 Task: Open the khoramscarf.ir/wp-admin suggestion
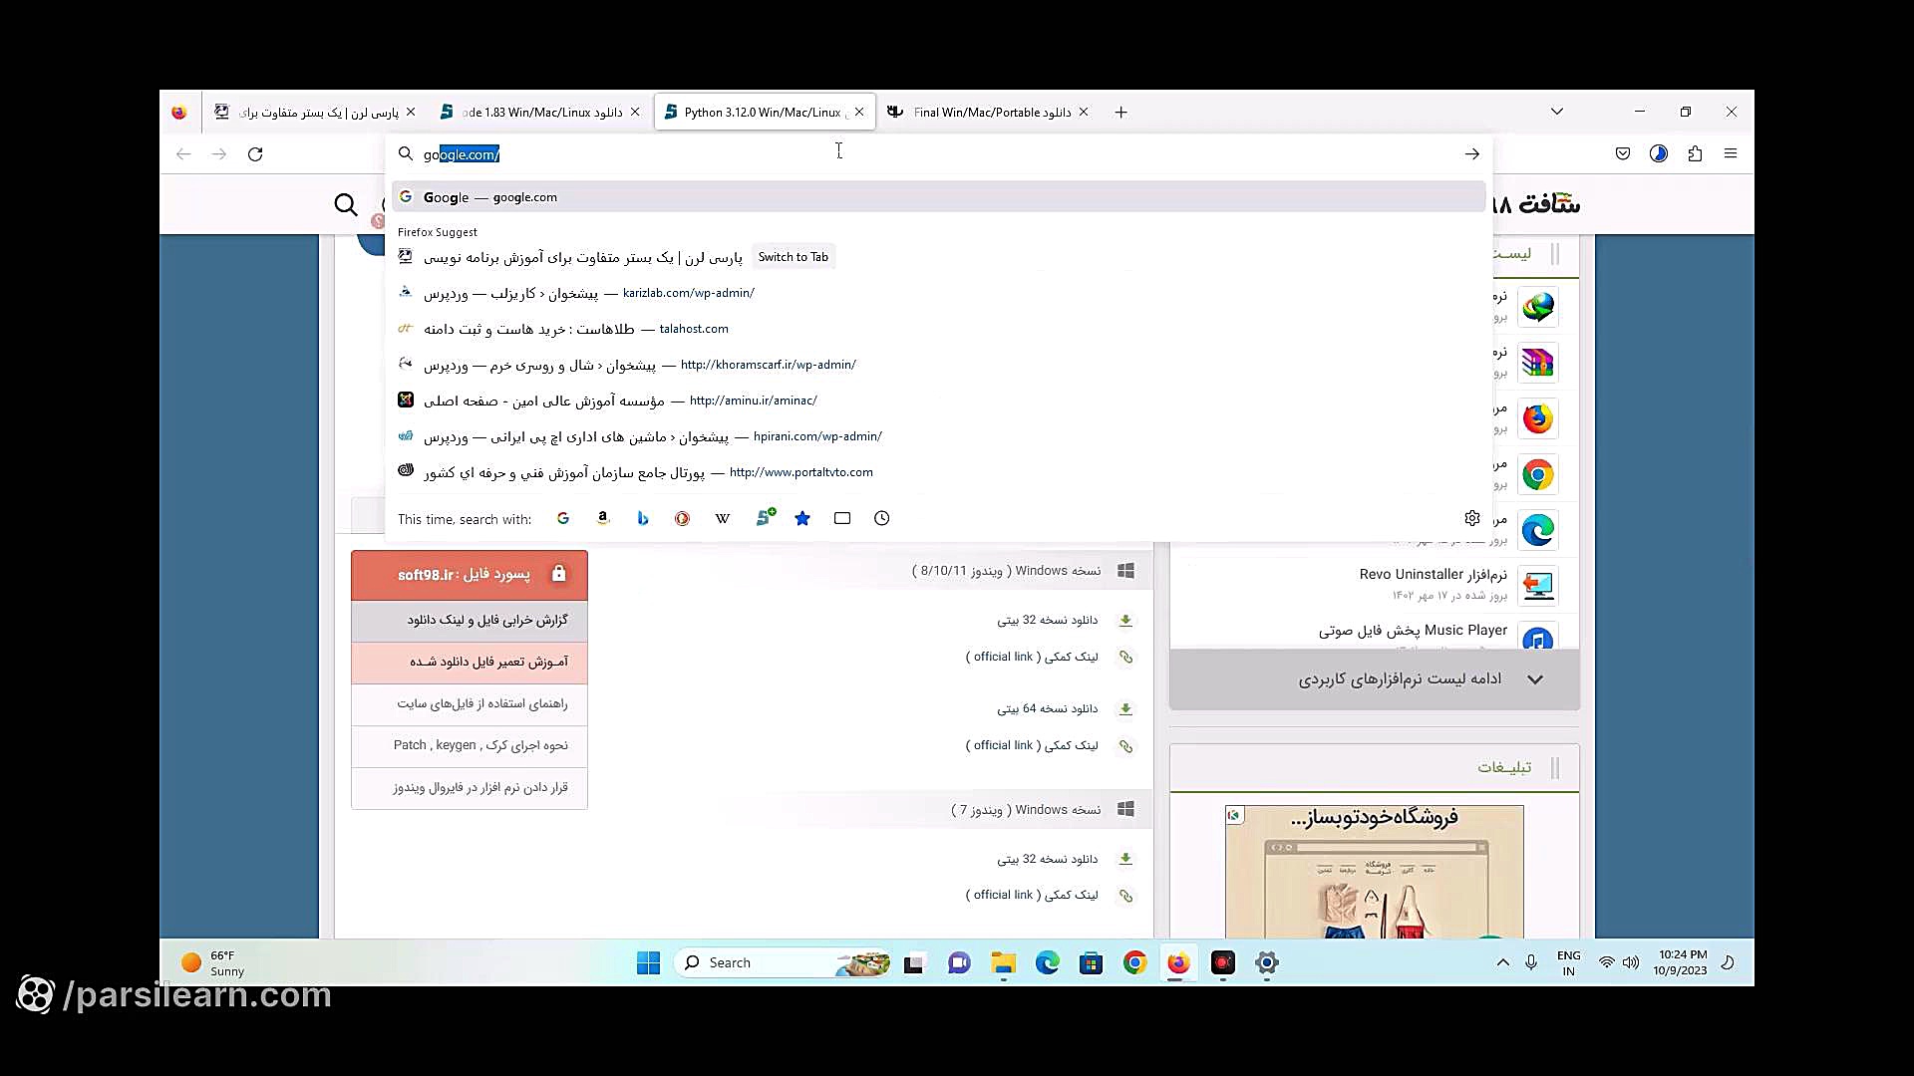coord(937,365)
